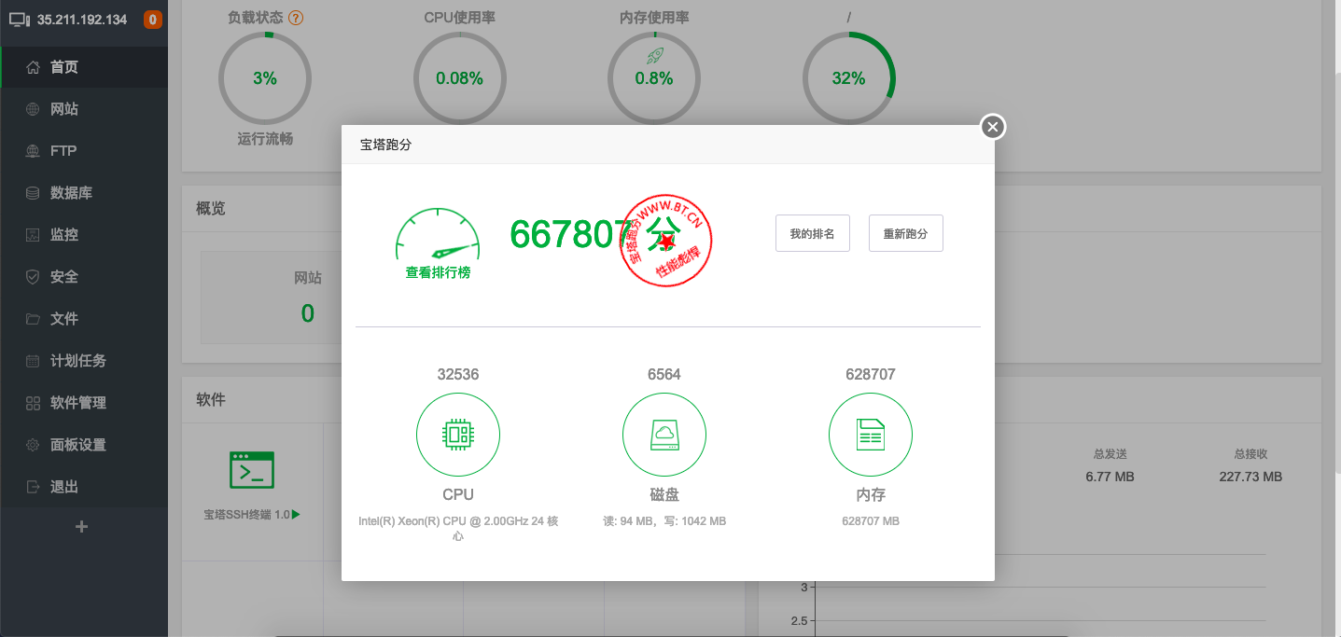Click the 运行流畅 status label
The width and height of the screenshot is (1341, 637).
[x=265, y=139]
